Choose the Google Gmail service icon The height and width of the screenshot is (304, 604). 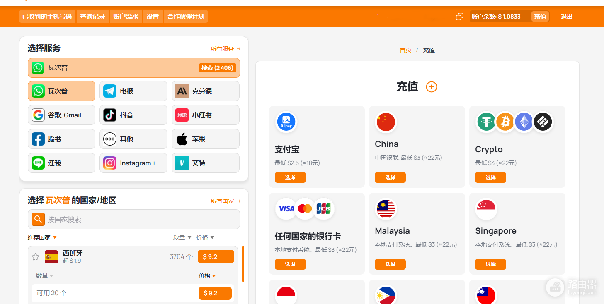coord(38,115)
